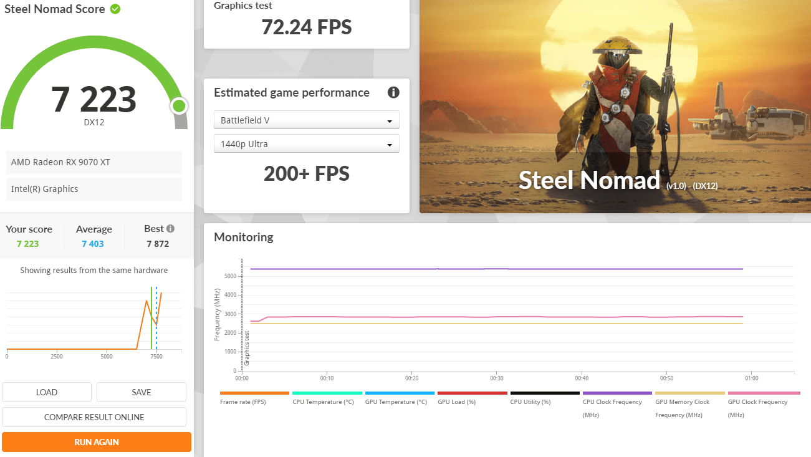
Task: Toggle GPU Memory Clock Frequency legend item
Action: point(689,405)
